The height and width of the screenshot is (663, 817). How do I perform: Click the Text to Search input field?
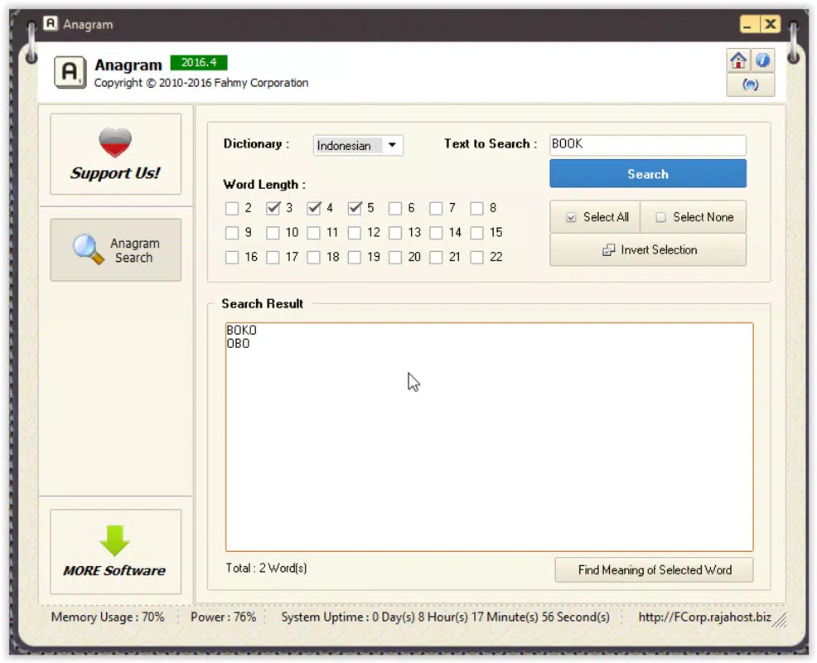click(x=648, y=144)
